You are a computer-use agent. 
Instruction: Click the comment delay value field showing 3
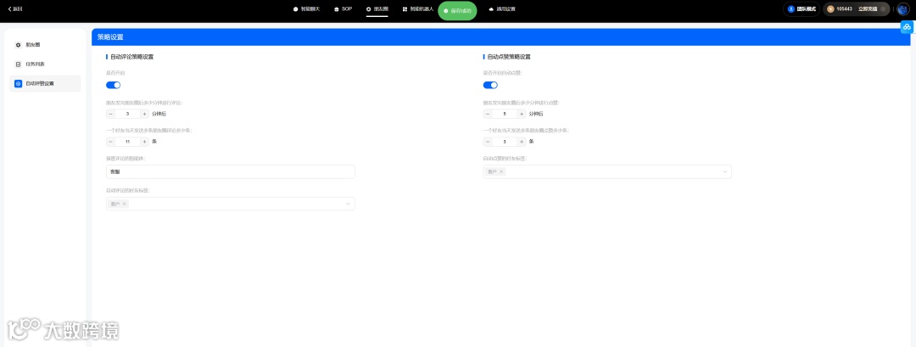point(127,114)
